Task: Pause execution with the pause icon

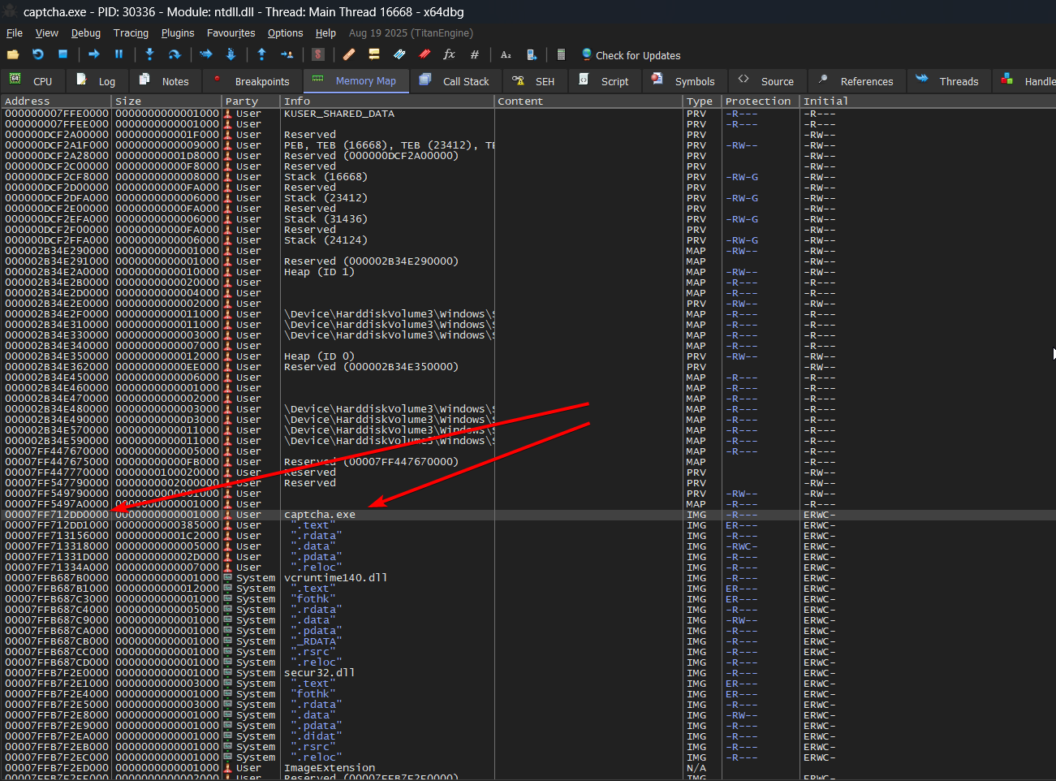Action: pos(119,54)
